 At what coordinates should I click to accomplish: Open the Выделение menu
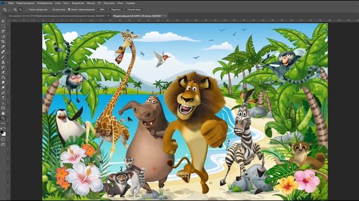(78, 3)
